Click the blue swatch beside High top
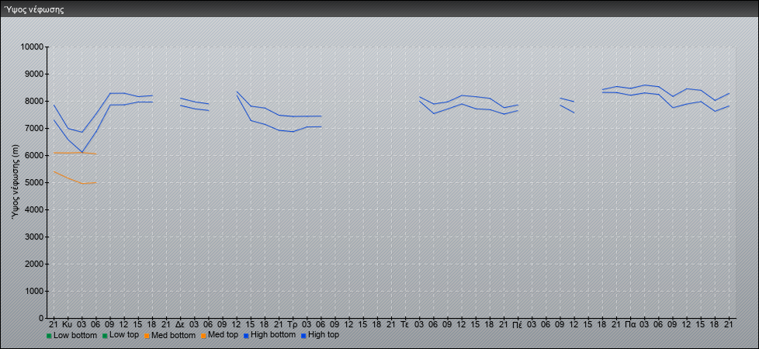759x349 pixels. click(x=303, y=336)
